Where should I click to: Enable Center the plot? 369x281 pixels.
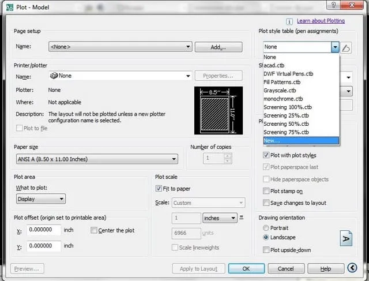pyautogui.click(x=93, y=230)
